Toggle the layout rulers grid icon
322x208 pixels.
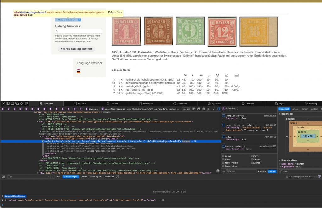(x=194, y=109)
